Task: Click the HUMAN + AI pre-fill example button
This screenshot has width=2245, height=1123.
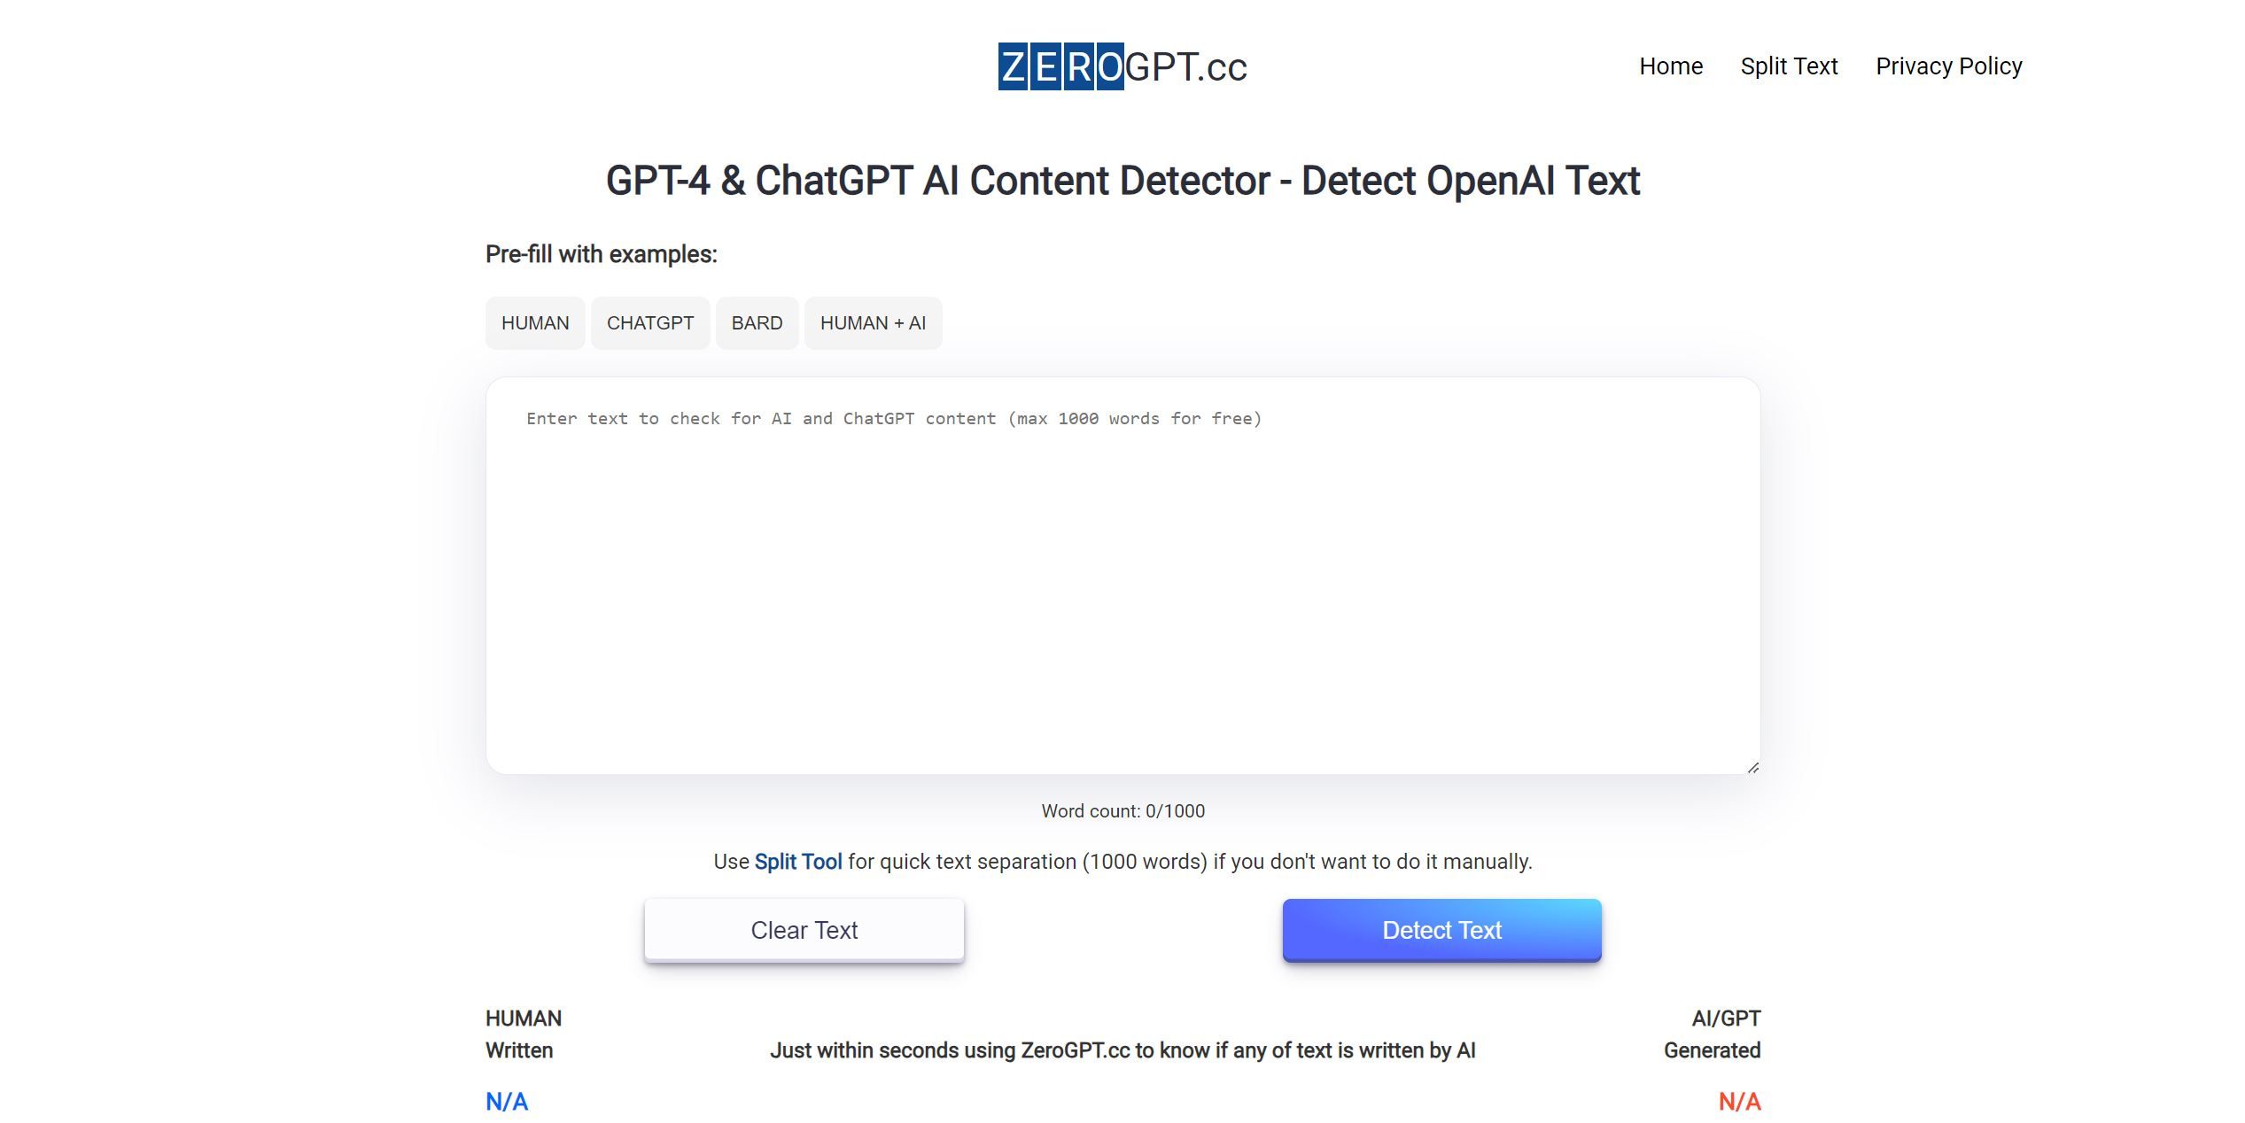Action: [x=873, y=322]
